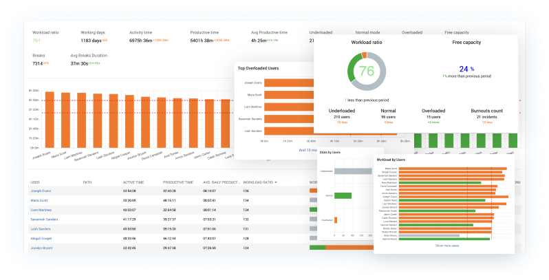The image size is (549, 280).
Task: Click the workload ratio donut chart showing 76
Action: click(x=365, y=72)
